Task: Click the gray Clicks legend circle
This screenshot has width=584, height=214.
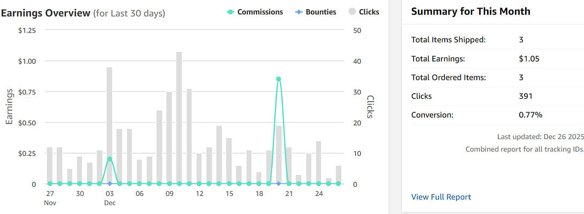Action: pos(352,12)
